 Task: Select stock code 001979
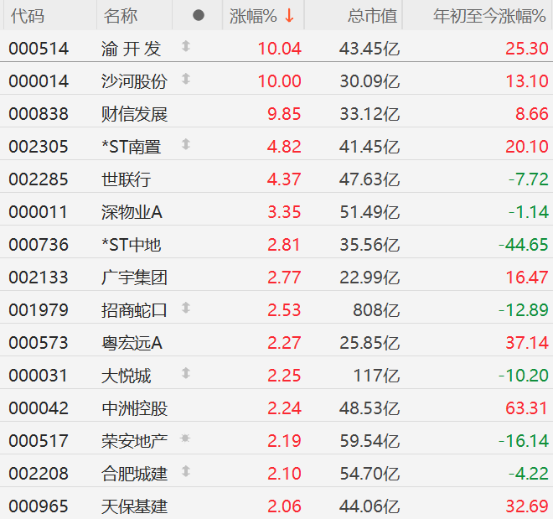(39, 310)
